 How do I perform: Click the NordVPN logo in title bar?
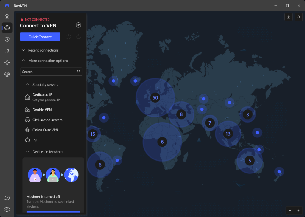click(7, 6)
